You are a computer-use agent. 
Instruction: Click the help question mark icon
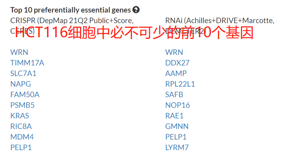tap(136, 10)
